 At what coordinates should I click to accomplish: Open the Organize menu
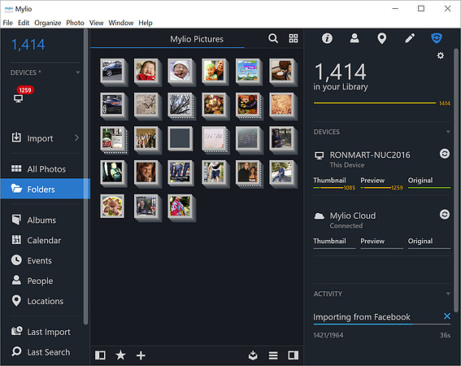click(x=48, y=23)
